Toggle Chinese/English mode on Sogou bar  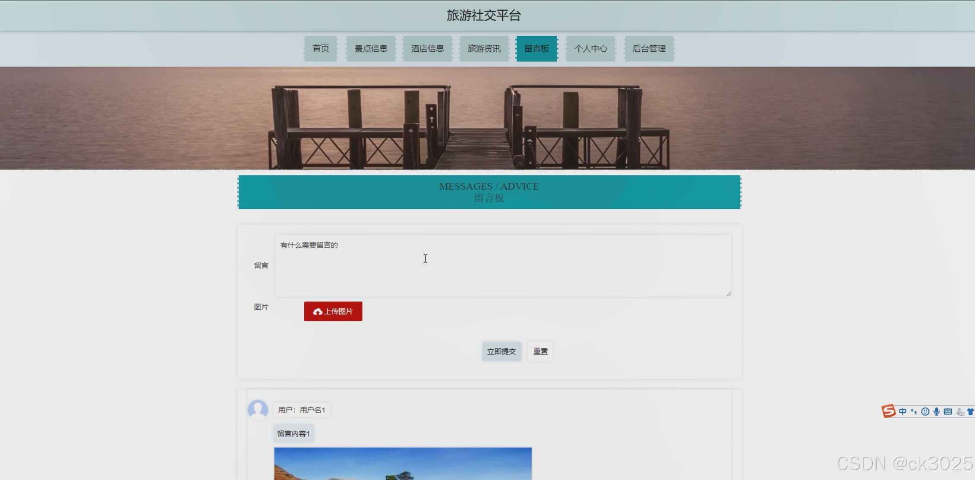tap(902, 411)
